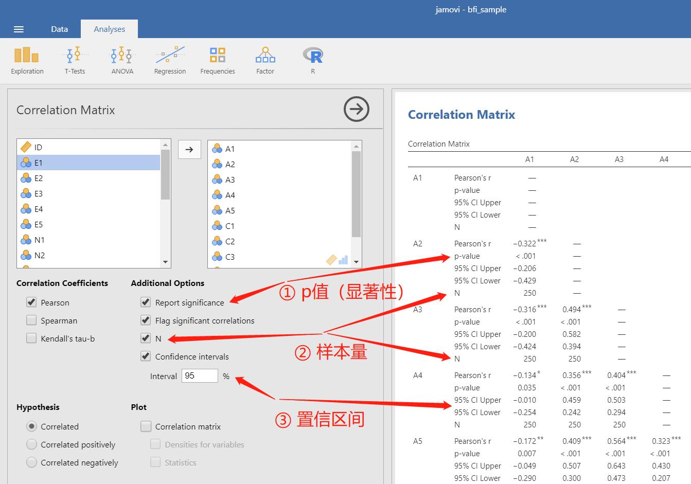This screenshot has width=691, height=484.
Task: Open the T-Tests analysis menu
Action: click(x=75, y=60)
